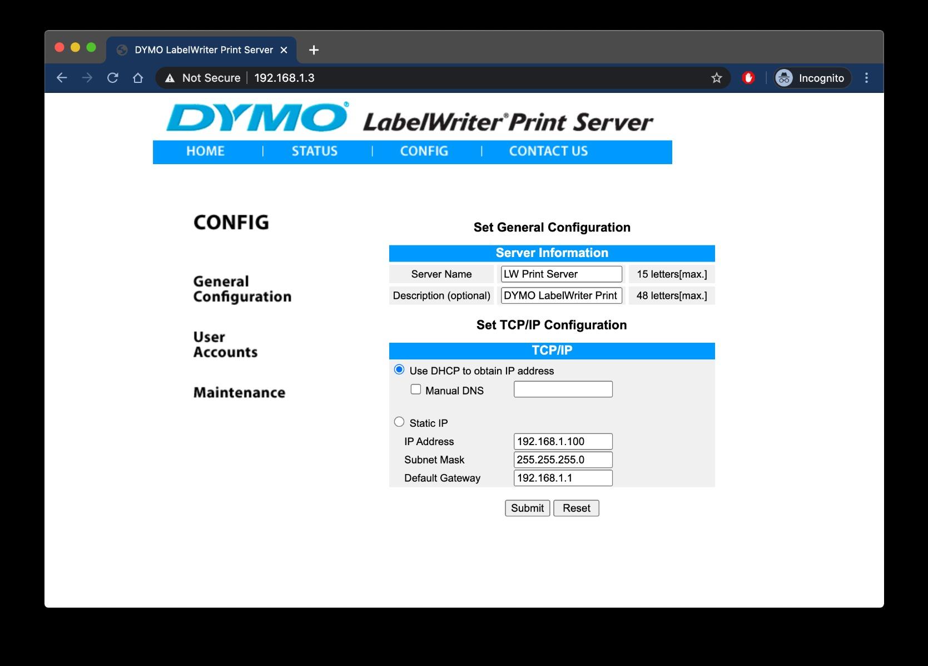928x666 pixels.
Task: Open the Chrome three-dot menu
Action: (866, 78)
